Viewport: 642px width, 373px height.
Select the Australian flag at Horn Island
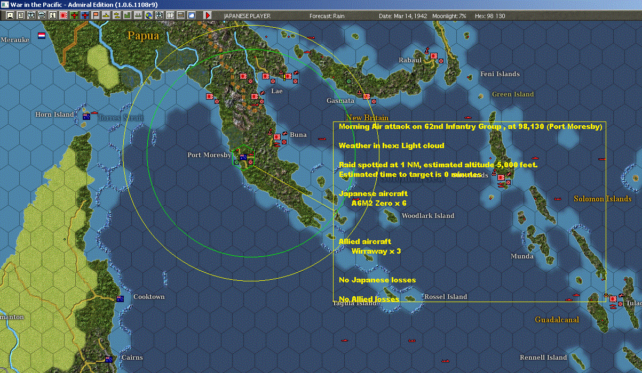86,116
